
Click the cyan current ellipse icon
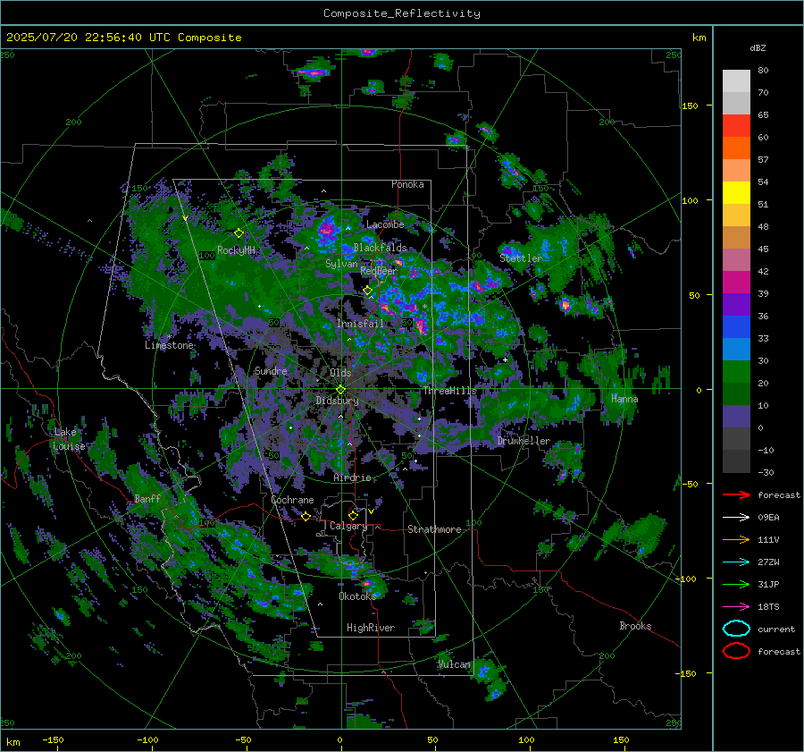click(x=736, y=629)
